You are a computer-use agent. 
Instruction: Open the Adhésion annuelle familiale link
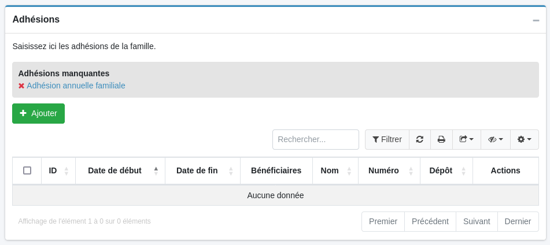pyautogui.click(x=76, y=86)
